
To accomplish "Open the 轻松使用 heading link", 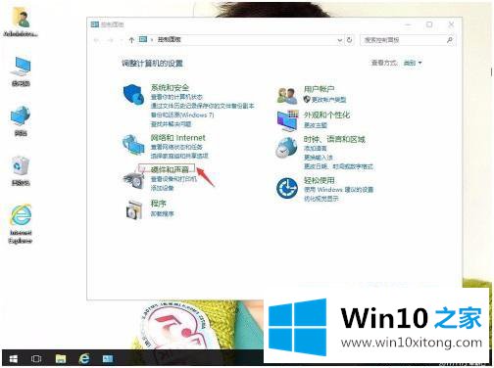I will point(319,180).
